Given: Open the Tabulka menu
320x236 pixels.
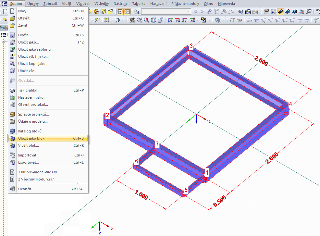Looking at the screenshot, I should pos(139,4).
